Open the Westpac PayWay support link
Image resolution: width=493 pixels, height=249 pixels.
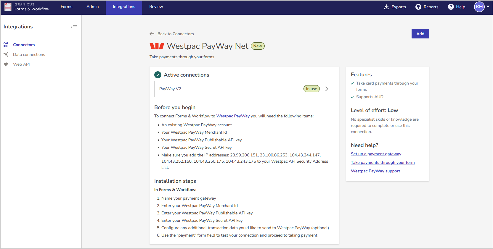tap(375, 171)
